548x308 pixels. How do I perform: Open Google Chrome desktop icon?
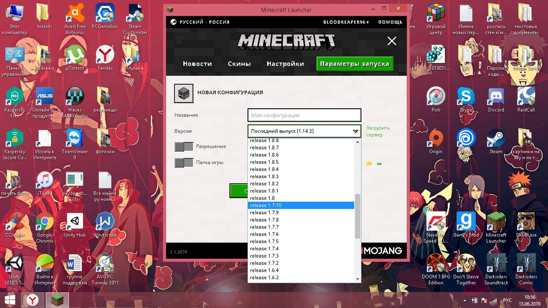click(45, 228)
